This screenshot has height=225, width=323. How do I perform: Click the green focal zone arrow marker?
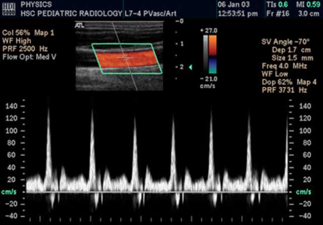[x=190, y=67]
